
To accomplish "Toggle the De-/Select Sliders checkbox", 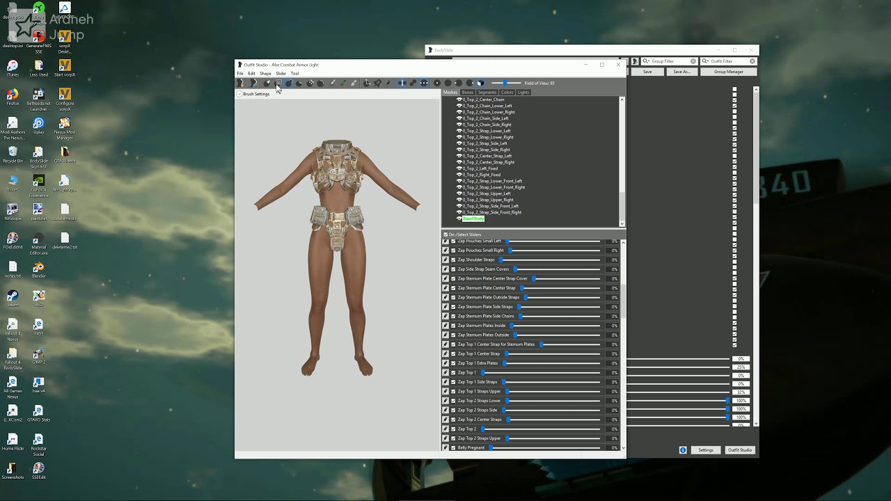I will pos(445,234).
